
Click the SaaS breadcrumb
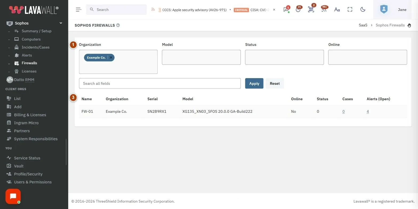[363, 25]
